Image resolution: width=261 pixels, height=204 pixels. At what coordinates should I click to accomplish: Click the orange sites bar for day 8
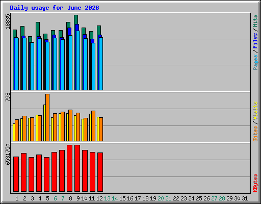(x=70, y=125)
